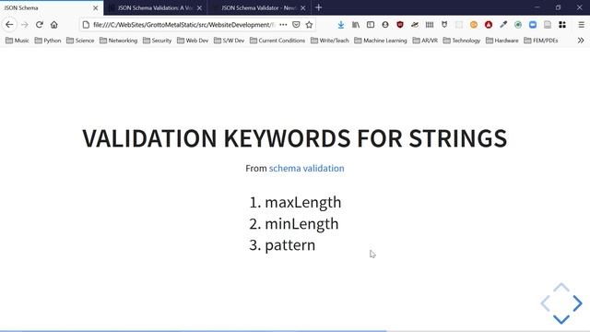
Task: Reload the current page
Action: point(39,25)
